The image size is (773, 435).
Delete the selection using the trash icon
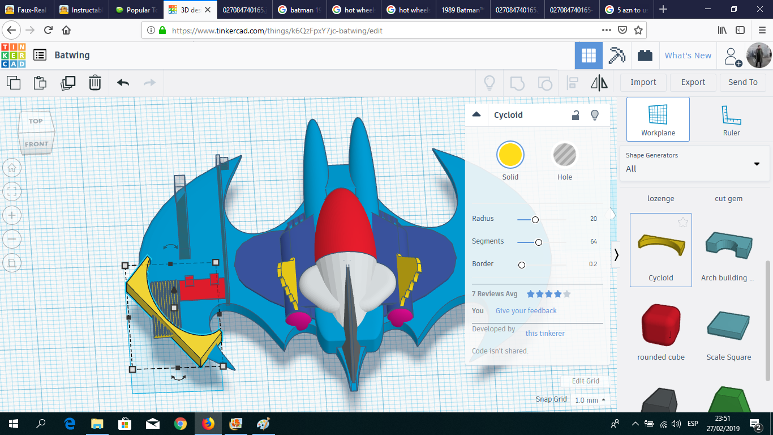point(95,82)
